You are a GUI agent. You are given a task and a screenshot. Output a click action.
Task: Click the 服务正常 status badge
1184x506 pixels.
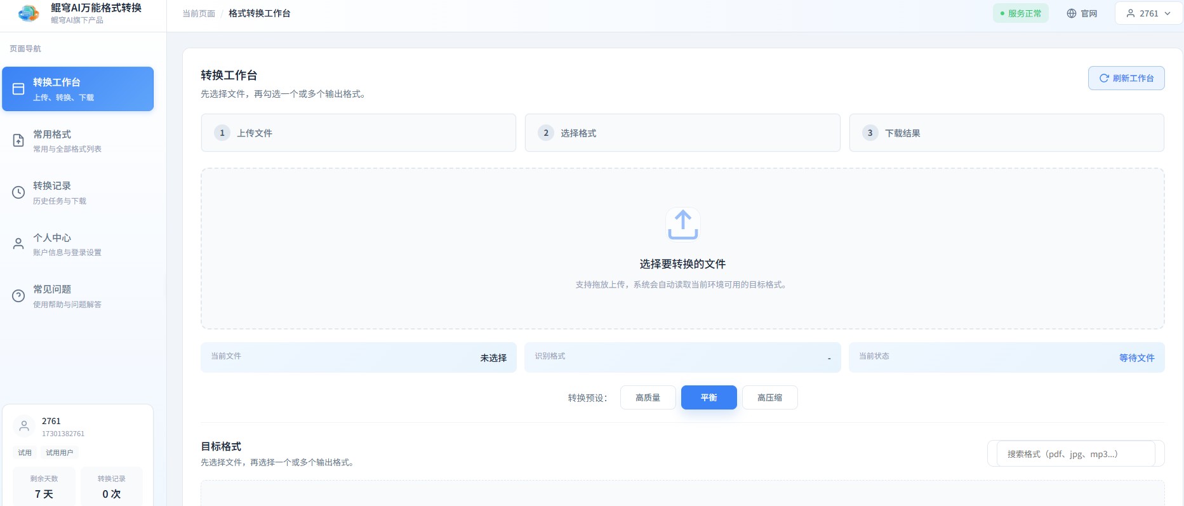[1021, 13]
